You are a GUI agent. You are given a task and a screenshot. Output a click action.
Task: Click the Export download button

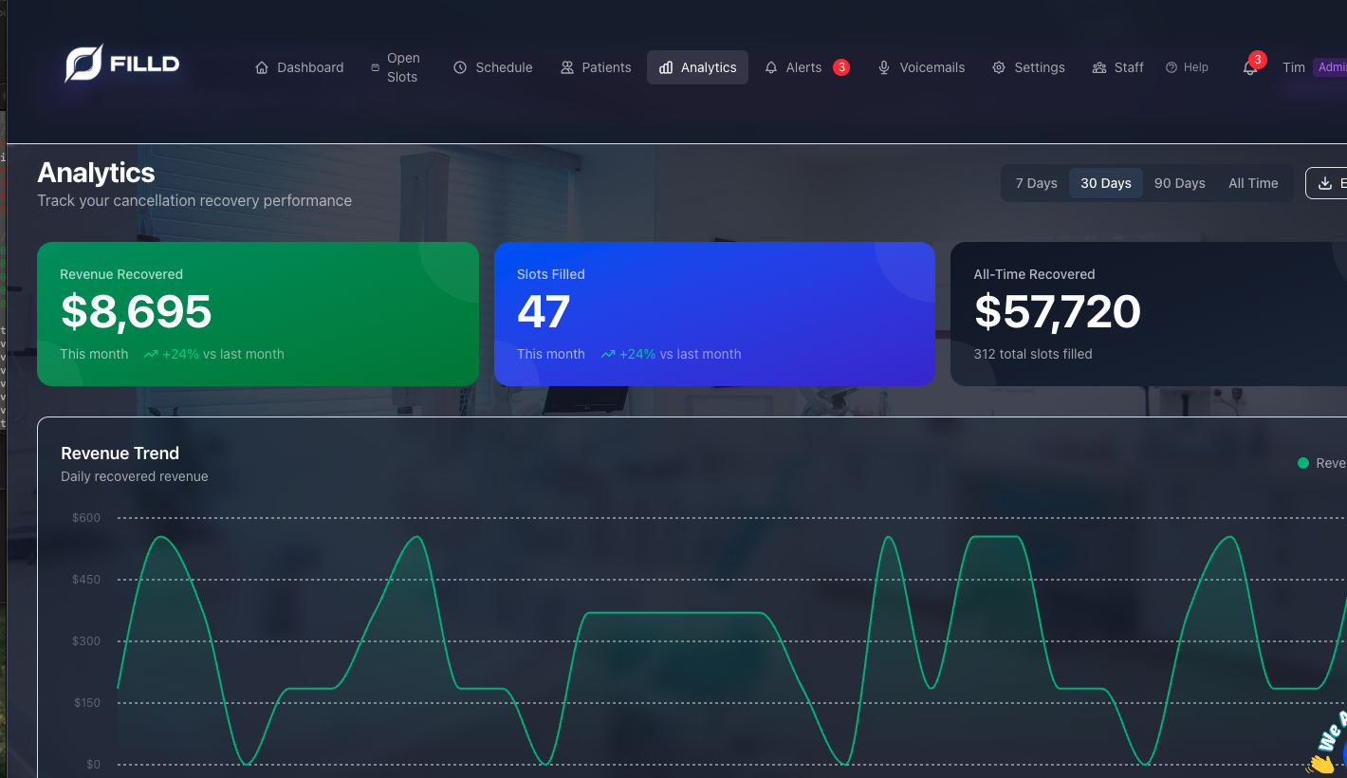tap(1327, 183)
